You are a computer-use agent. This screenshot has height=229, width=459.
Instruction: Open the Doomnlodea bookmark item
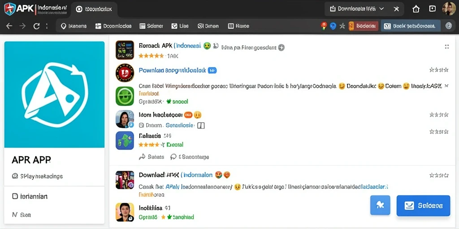[x=113, y=26]
